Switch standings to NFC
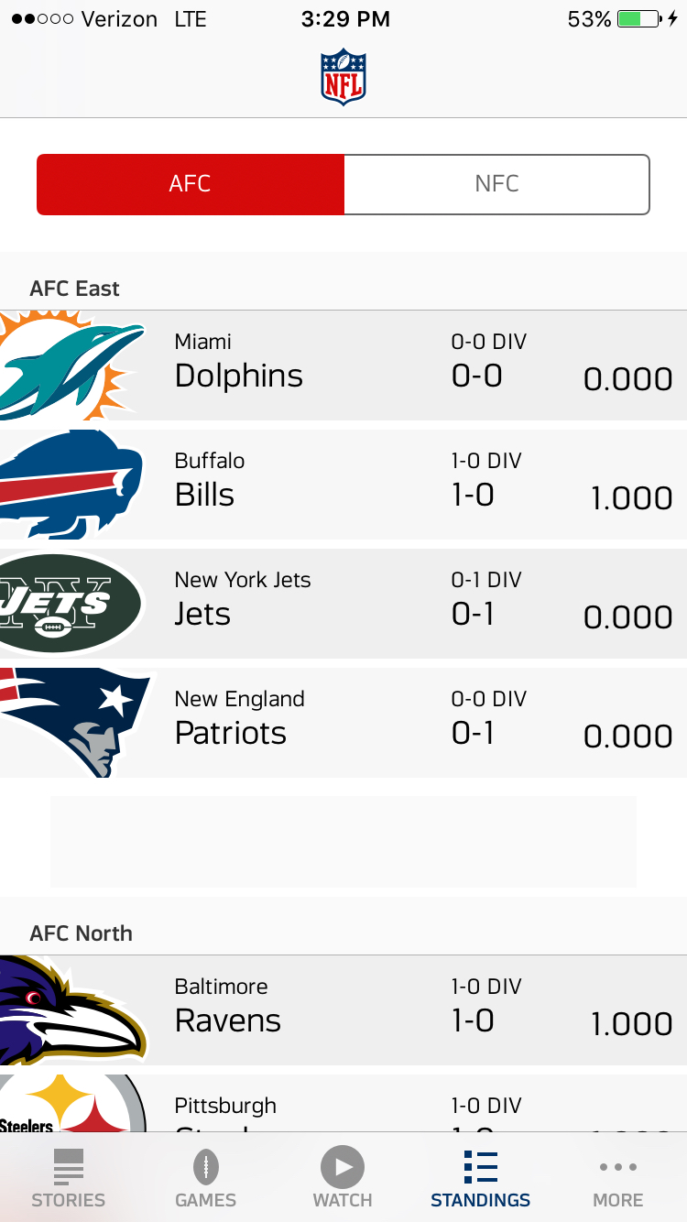687x1222 pixels. (497, 184)
